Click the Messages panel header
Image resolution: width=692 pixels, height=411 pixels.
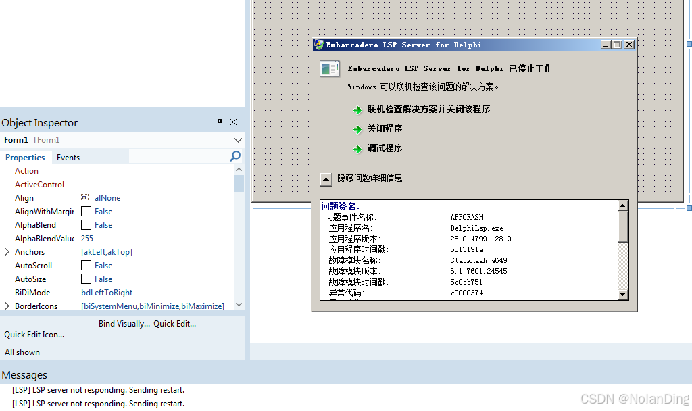[24, 374]
